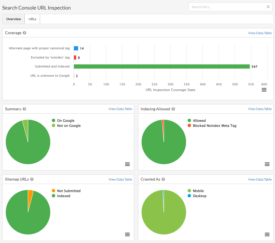
Task: Switch to the URLs tab
Action: (x=32, y=19)
